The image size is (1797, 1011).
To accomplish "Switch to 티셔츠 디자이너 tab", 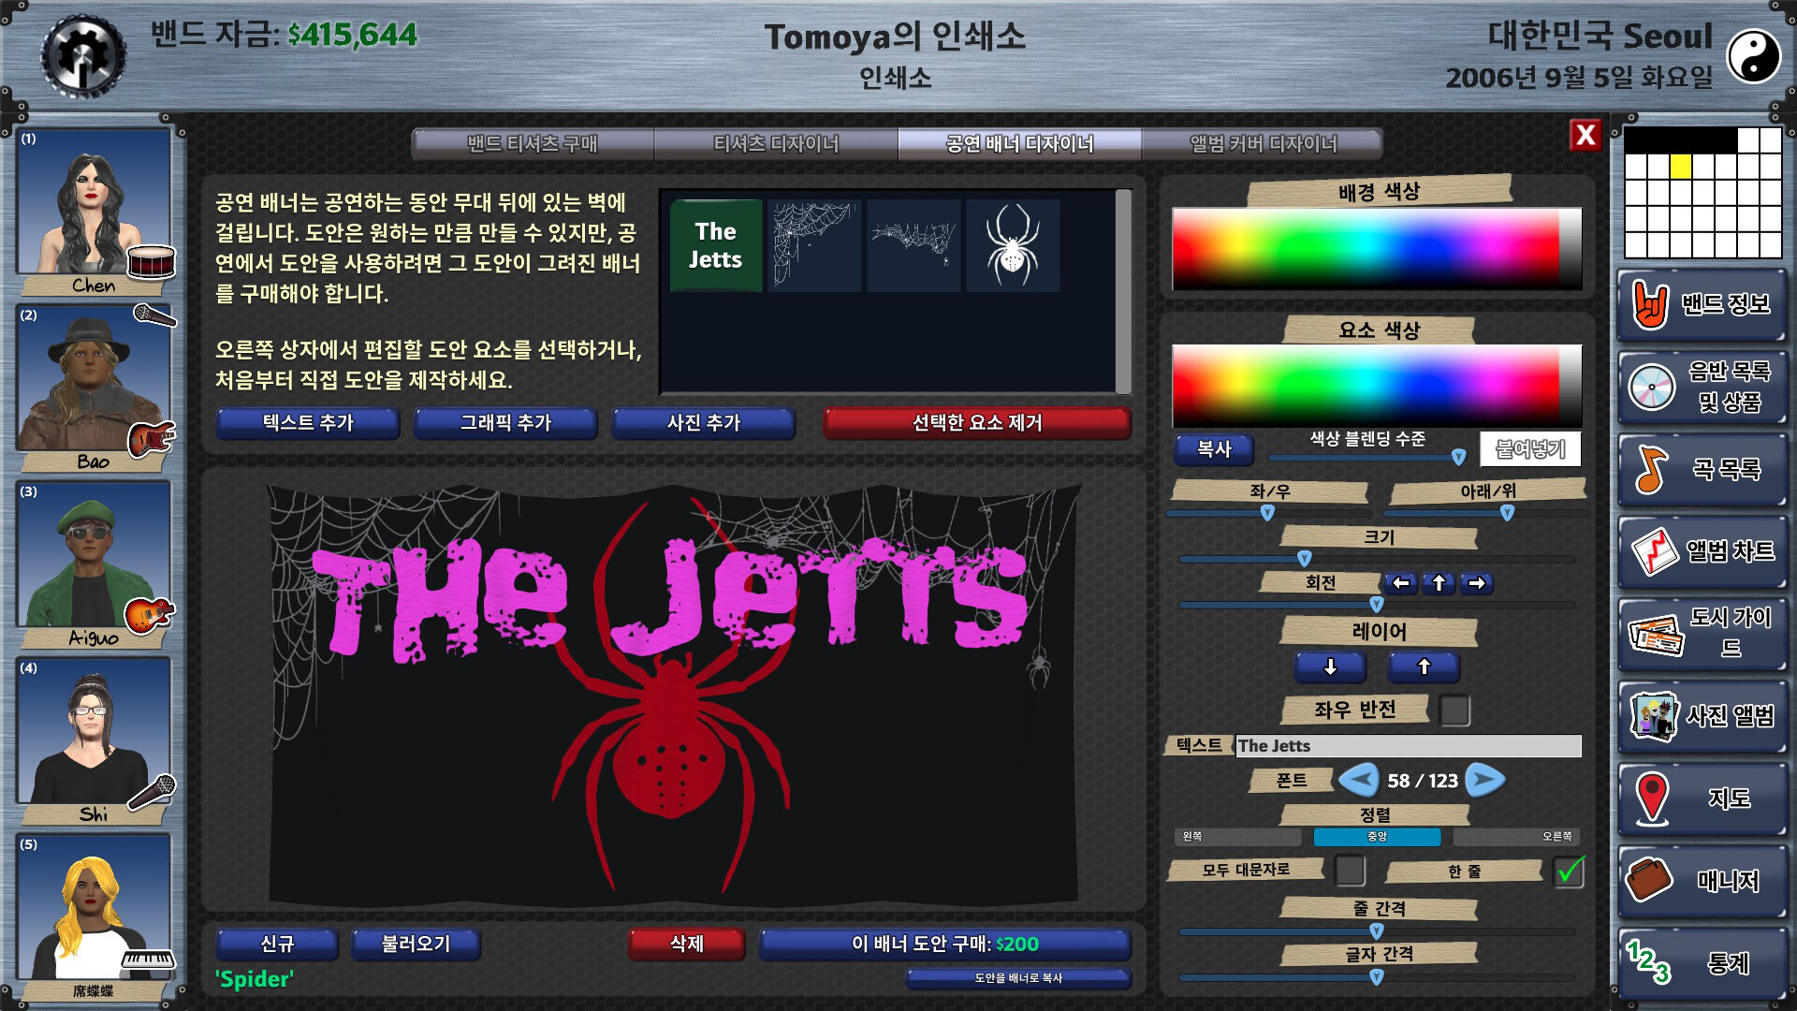I will tap(776, 144).
